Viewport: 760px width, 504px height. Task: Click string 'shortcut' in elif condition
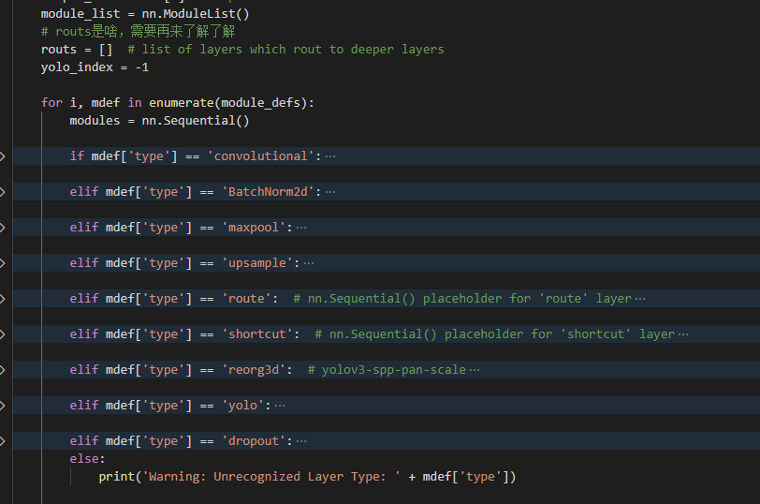pyautogui.click(x=257, y=334)
